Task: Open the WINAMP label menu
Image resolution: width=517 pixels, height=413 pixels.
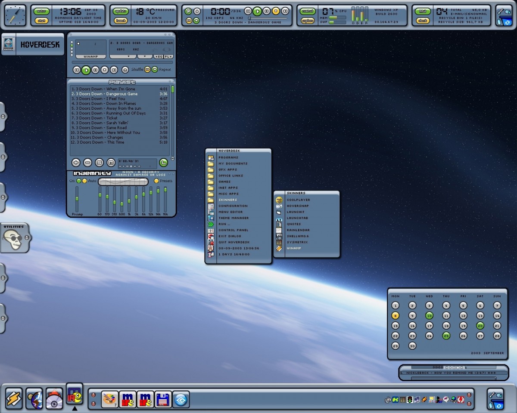Action: coord(90,56)
